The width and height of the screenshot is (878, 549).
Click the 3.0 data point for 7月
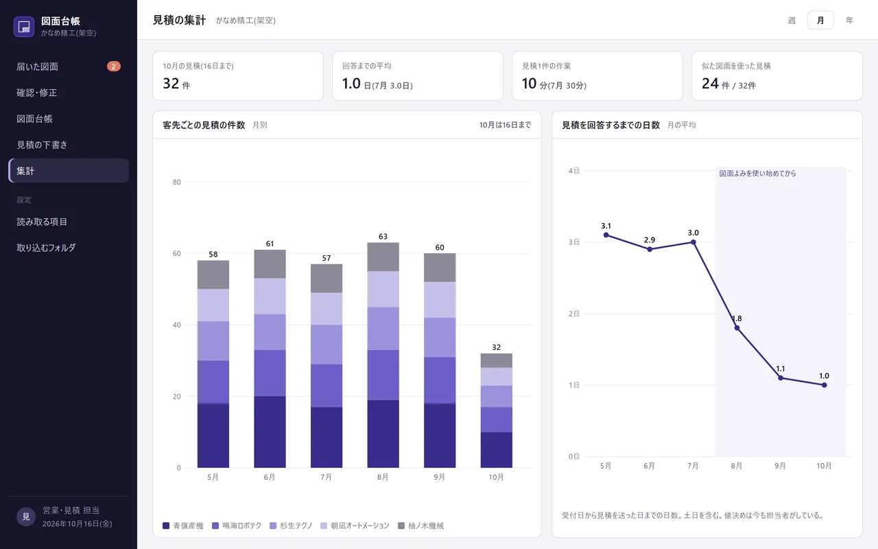[693, 242]
